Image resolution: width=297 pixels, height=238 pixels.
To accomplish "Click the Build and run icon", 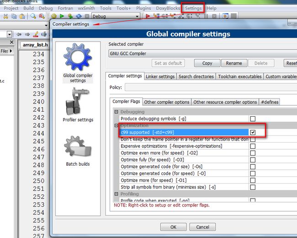I will click(70, 16).
